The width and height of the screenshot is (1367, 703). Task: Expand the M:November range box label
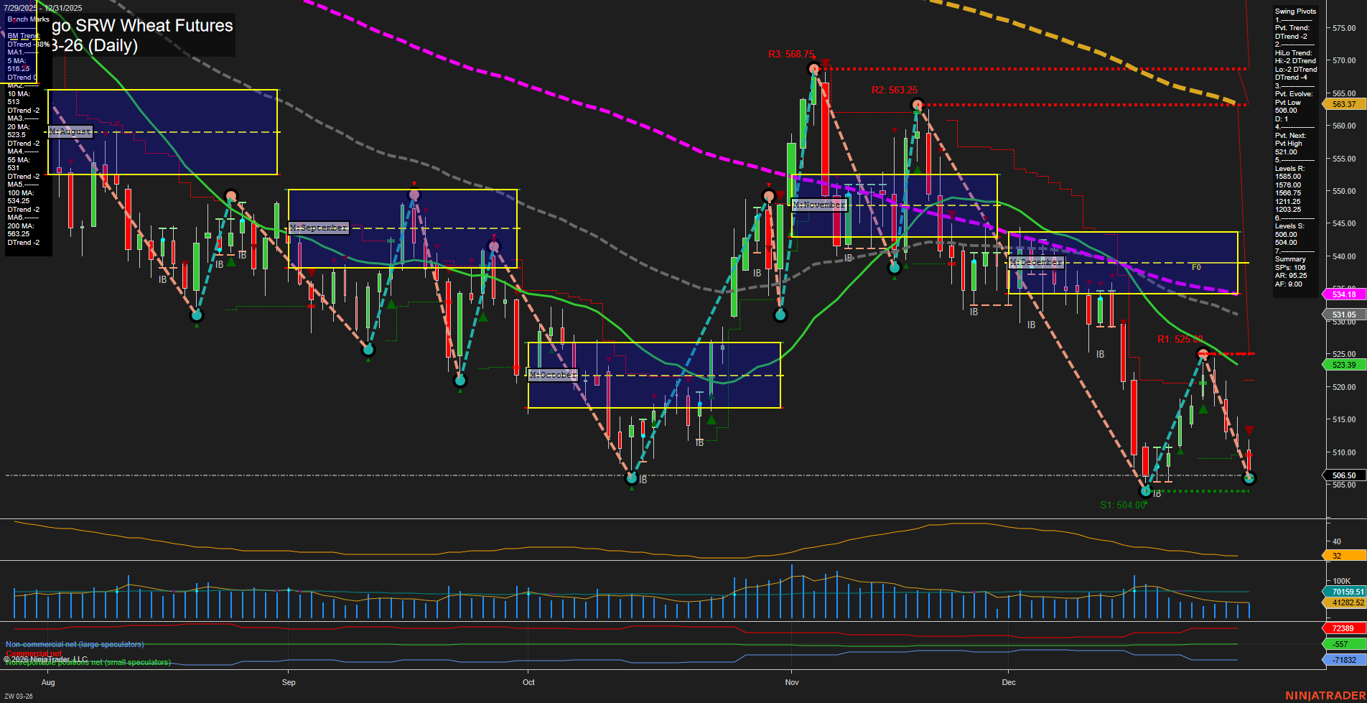(819, 205)
